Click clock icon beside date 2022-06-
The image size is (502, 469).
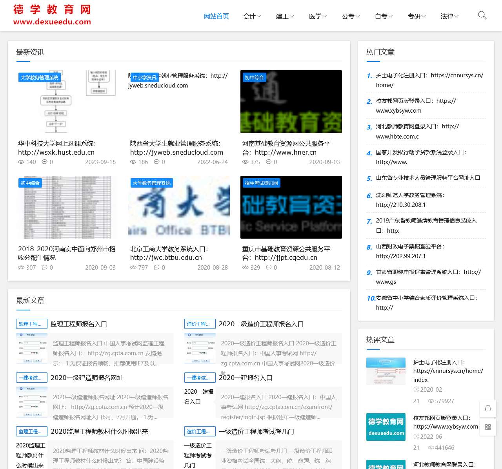416,436
